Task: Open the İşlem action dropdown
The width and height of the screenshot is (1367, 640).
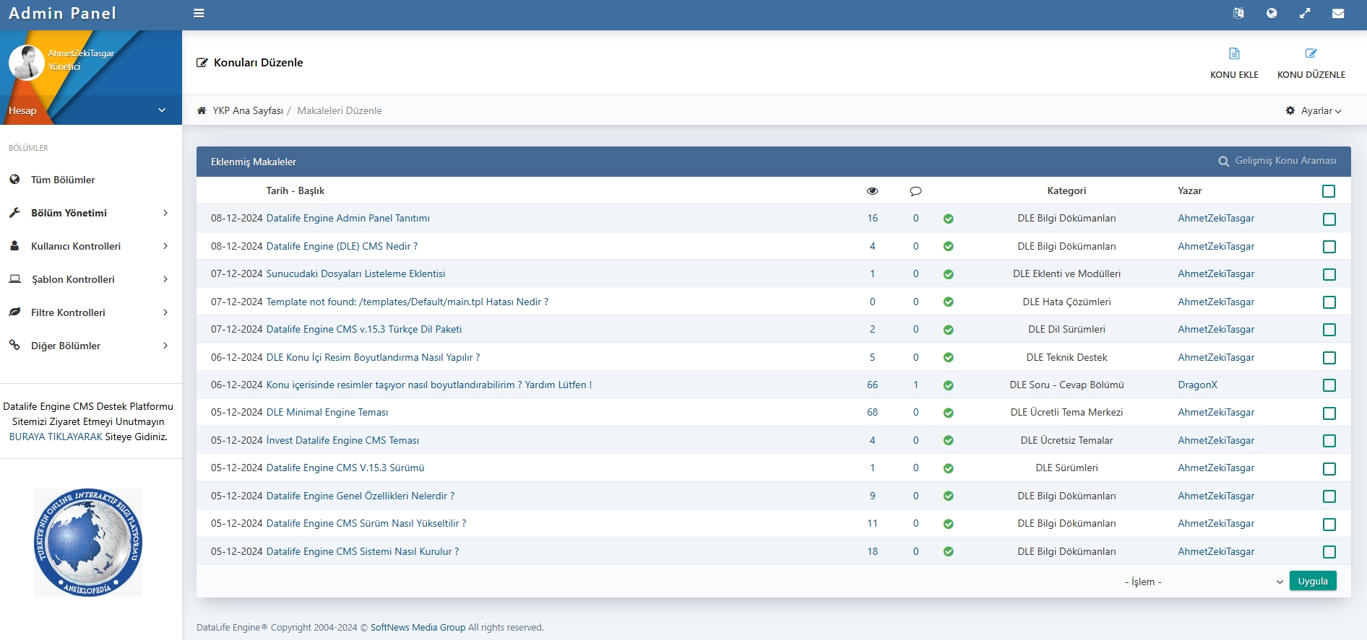Action: 1203,582
